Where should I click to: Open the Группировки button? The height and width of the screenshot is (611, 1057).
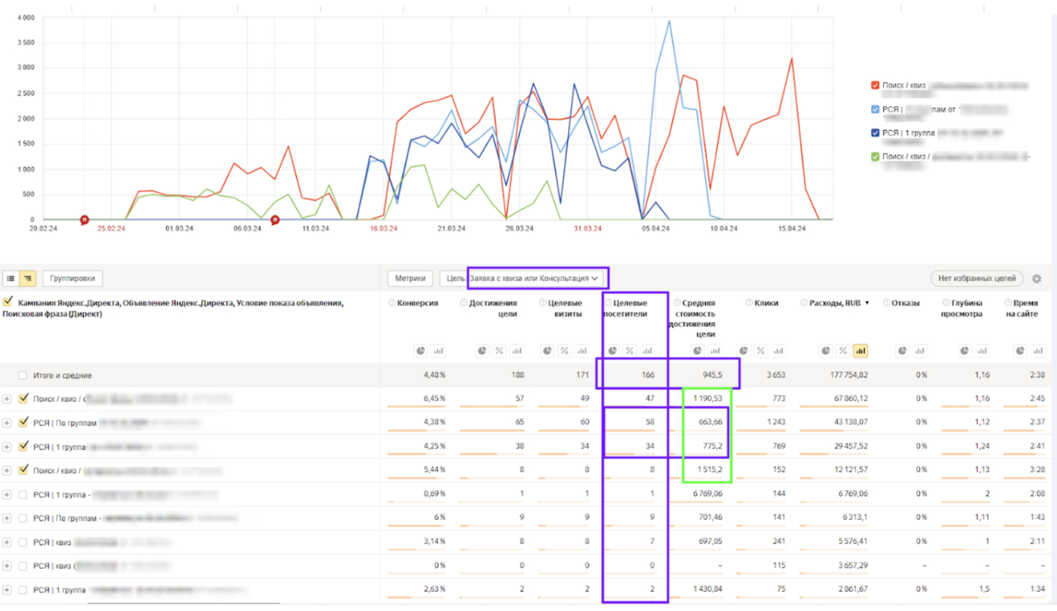pyautogui.click(x=73, y=278)
